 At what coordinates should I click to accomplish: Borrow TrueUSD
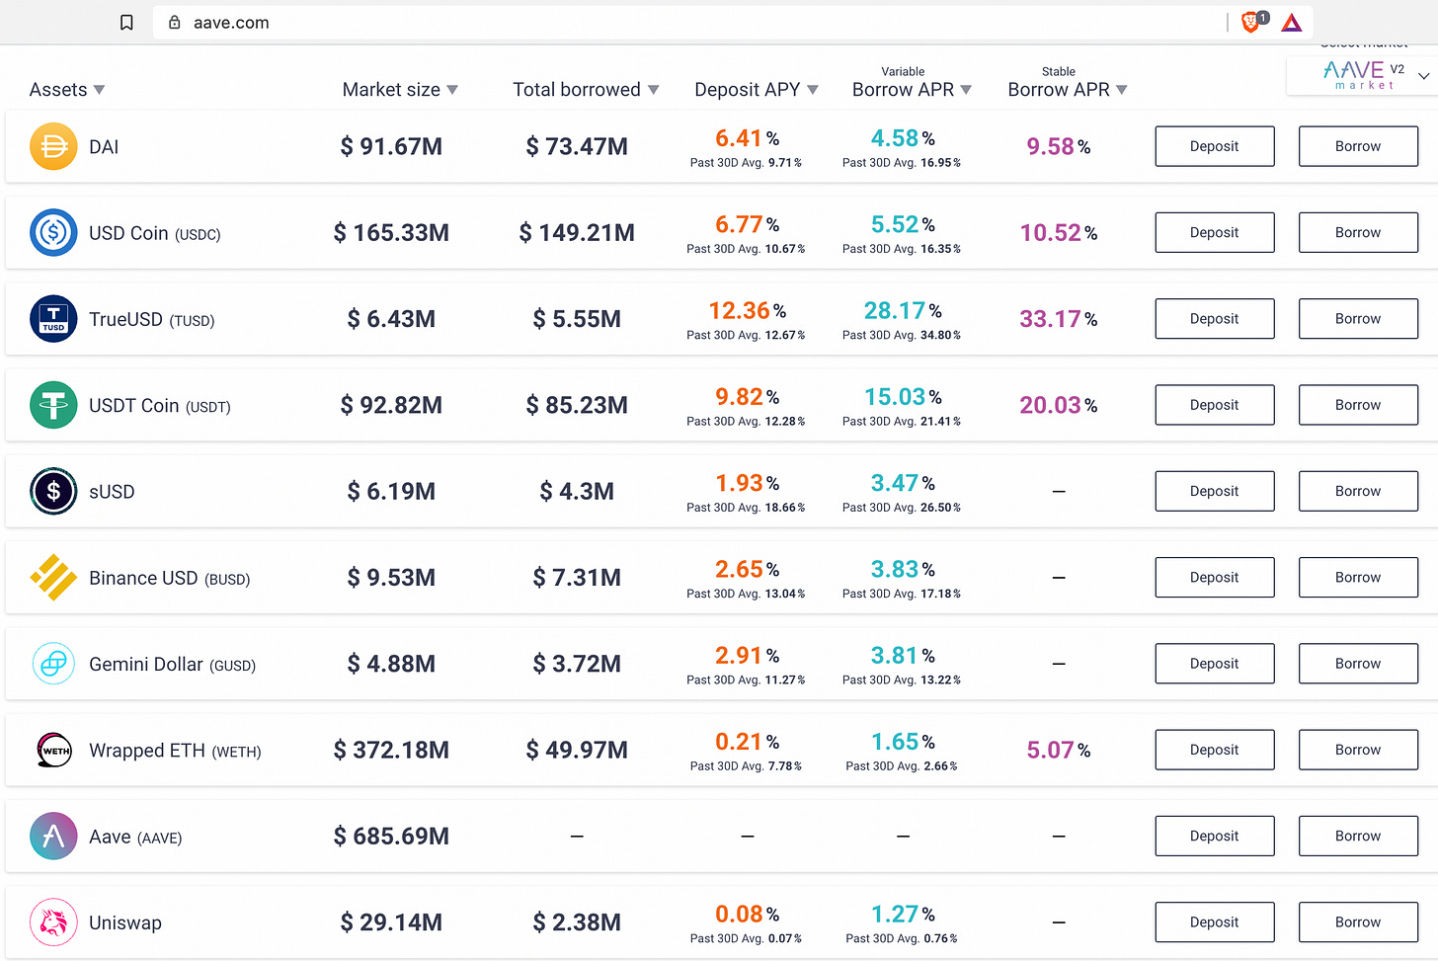coord(1358,319)
